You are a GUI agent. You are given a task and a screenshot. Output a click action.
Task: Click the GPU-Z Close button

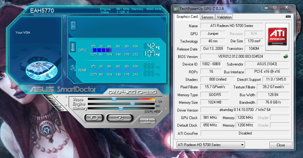[281, 145]
